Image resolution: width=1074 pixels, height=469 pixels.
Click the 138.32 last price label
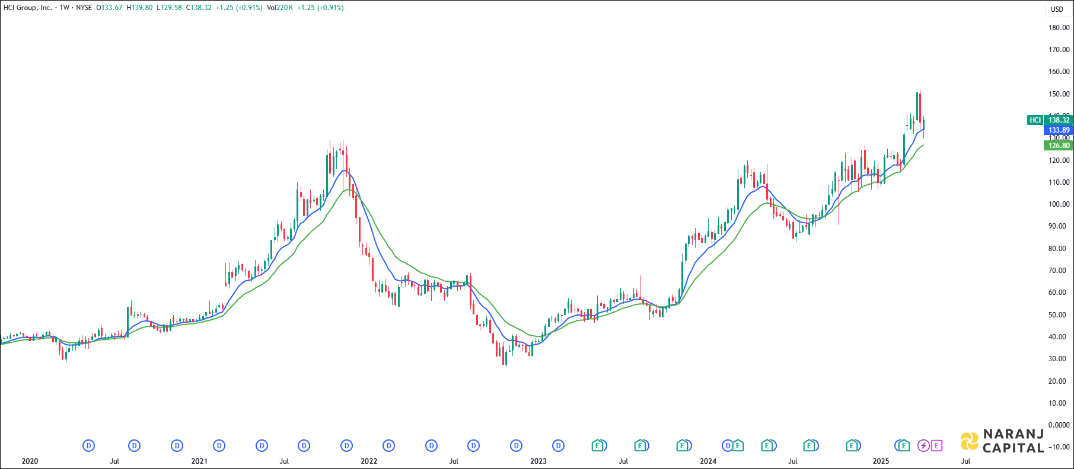(x=1059, y=120)
